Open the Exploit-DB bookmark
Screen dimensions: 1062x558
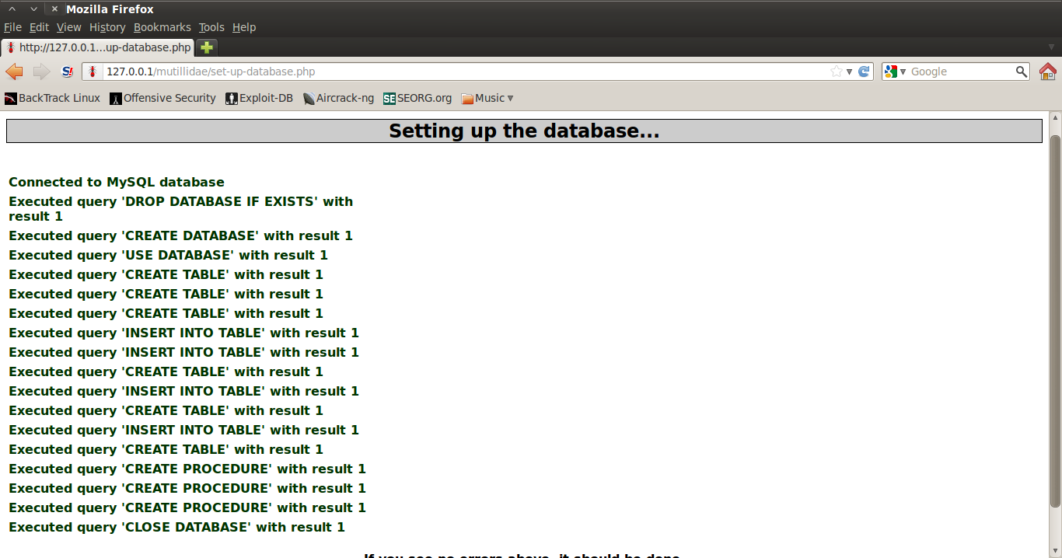(259, 98)
